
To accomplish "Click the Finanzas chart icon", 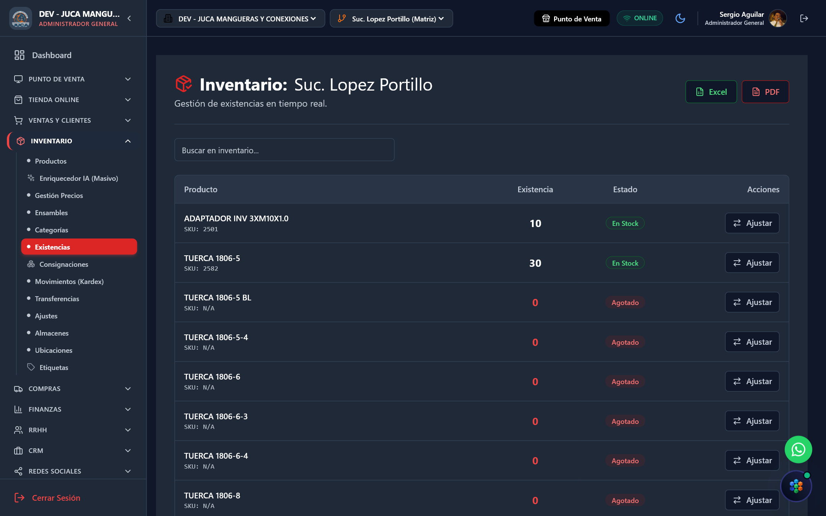I will pos(18,409).
